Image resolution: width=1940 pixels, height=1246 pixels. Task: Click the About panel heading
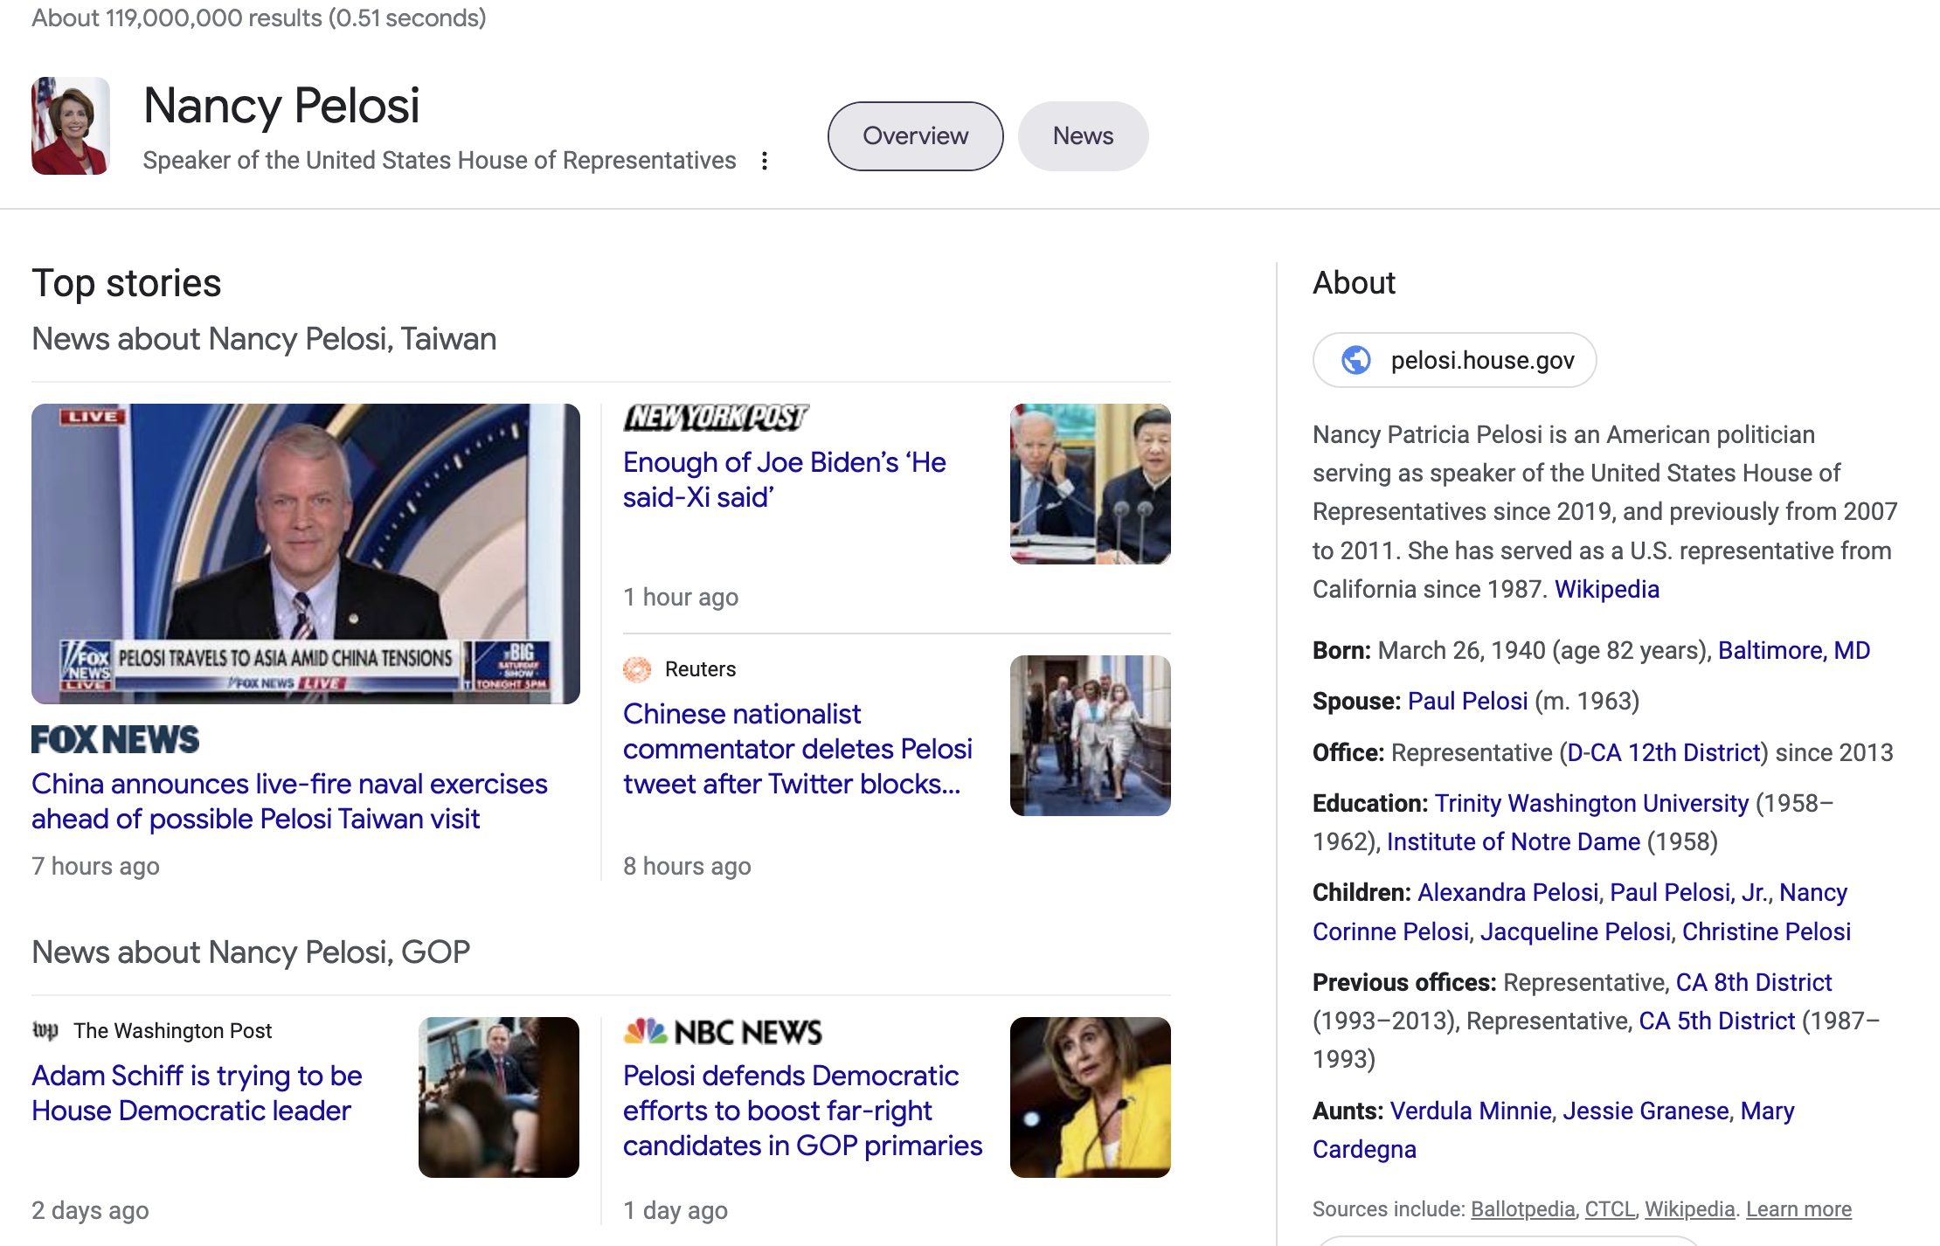[1354, 283]
